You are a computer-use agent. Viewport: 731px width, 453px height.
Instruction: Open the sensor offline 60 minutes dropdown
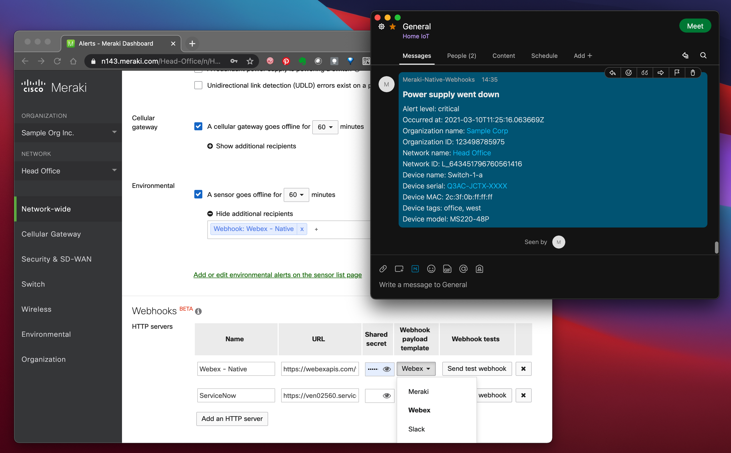296,195
